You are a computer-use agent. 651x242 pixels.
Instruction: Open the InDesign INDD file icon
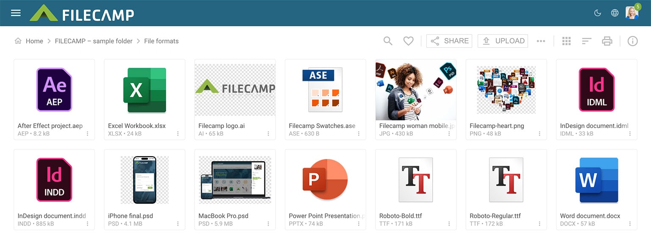click(54, 179)
